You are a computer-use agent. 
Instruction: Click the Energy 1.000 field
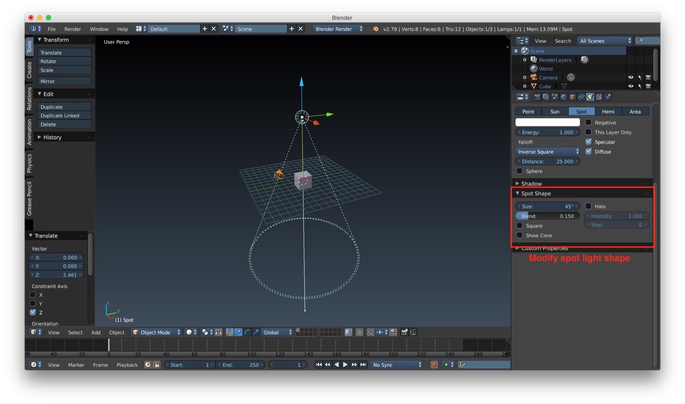click(548, 132)
